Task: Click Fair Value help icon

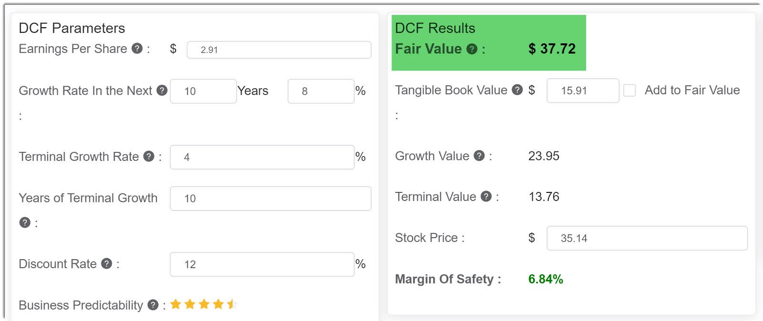Action: pyautogui.click(x=472, y=49)
